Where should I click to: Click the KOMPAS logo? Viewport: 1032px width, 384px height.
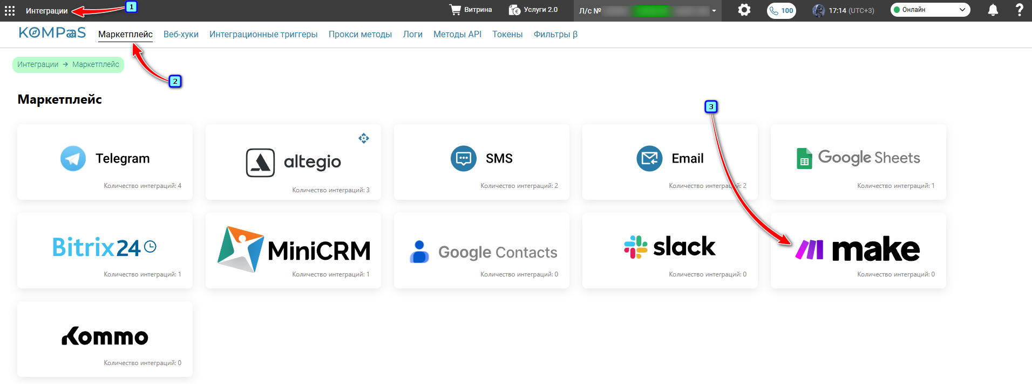(x=52, y=33)
